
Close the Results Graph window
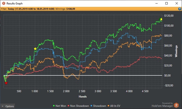(x=177, y=3)
